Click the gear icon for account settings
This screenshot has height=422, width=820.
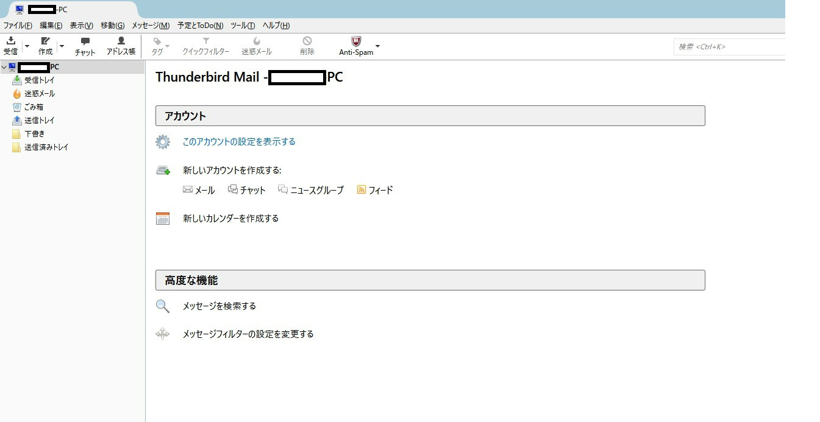[x=163, y=142]
